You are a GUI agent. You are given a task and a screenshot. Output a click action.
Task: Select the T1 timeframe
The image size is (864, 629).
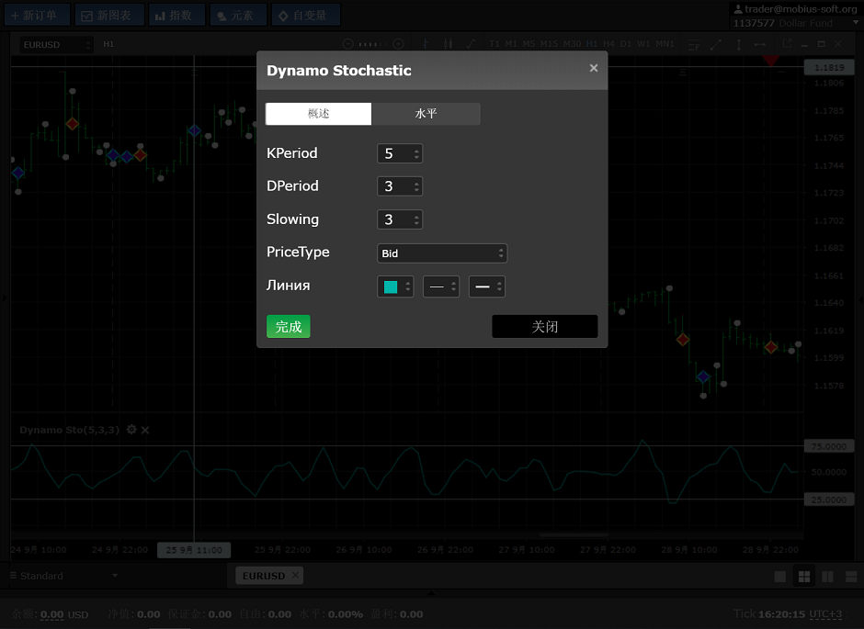495,44
